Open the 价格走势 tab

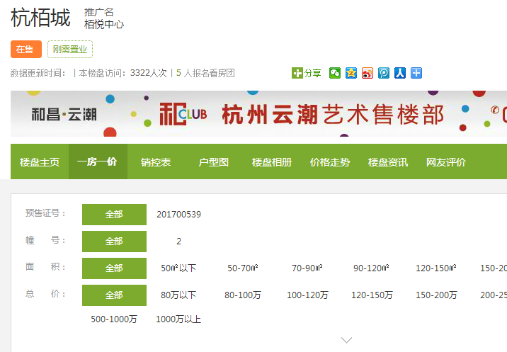pos(330,162)
